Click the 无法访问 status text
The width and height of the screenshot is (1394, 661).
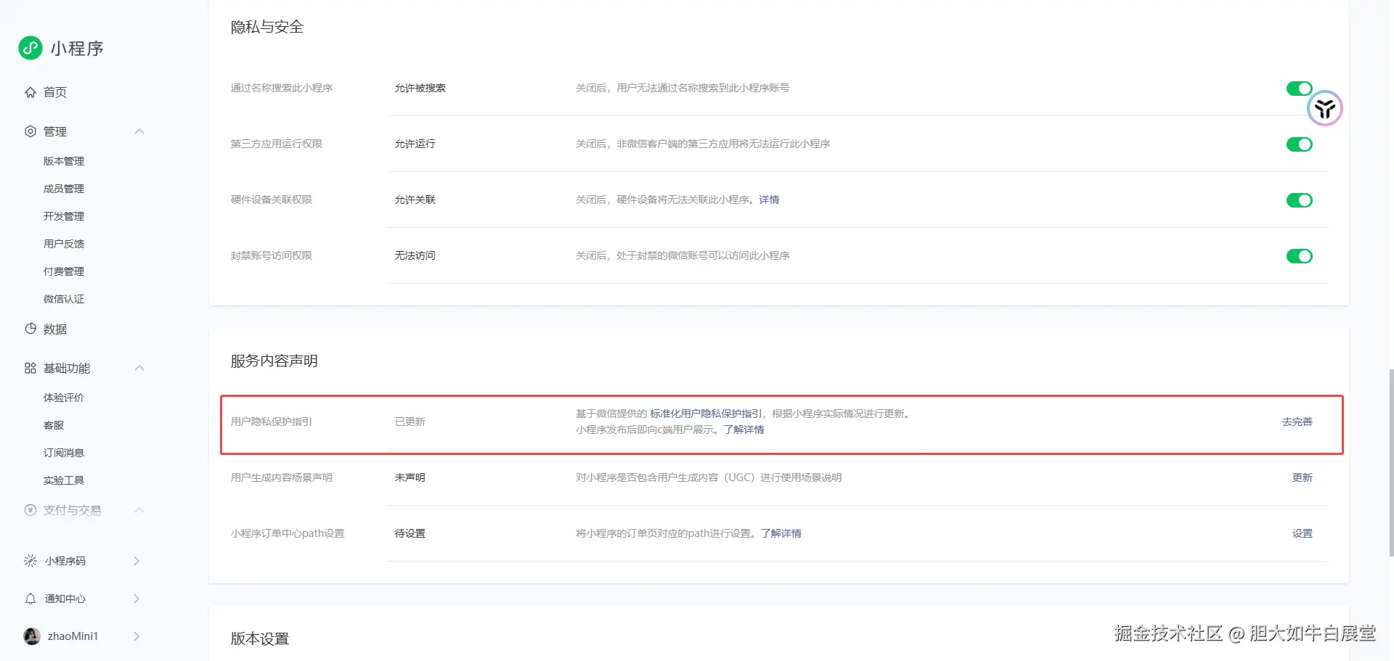pyautogui.click(x=415, y=255)
